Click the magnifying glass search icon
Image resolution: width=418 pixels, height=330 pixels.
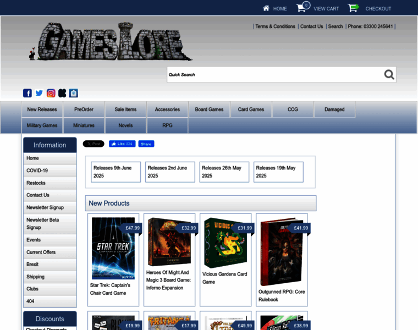click(x=389, y=75)
